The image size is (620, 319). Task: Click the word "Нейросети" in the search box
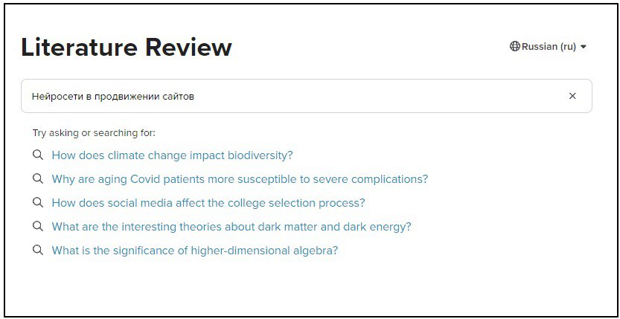click(54, 97)
